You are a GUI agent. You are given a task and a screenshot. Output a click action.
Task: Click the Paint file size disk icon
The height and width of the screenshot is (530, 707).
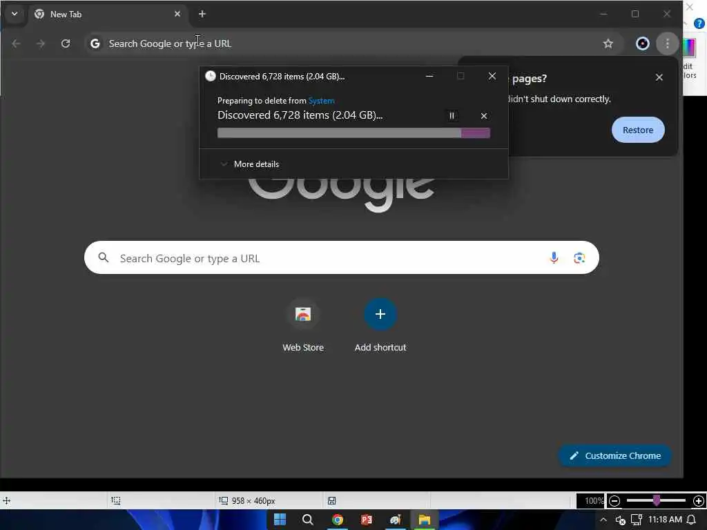pyautogui.click(x=331, y=501)
